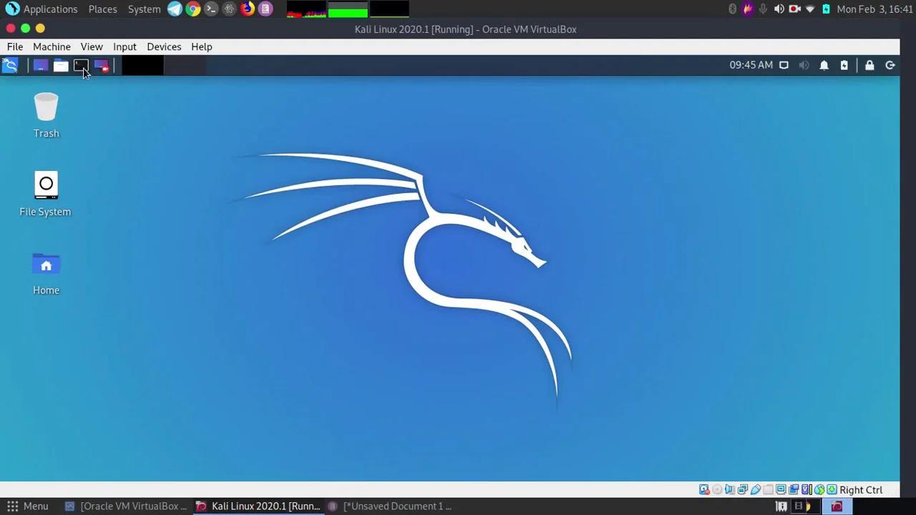916x515 pixels.
Task: Open the Kali dragon applications menu
Action: pyautogui.click(x=10, y=66)
